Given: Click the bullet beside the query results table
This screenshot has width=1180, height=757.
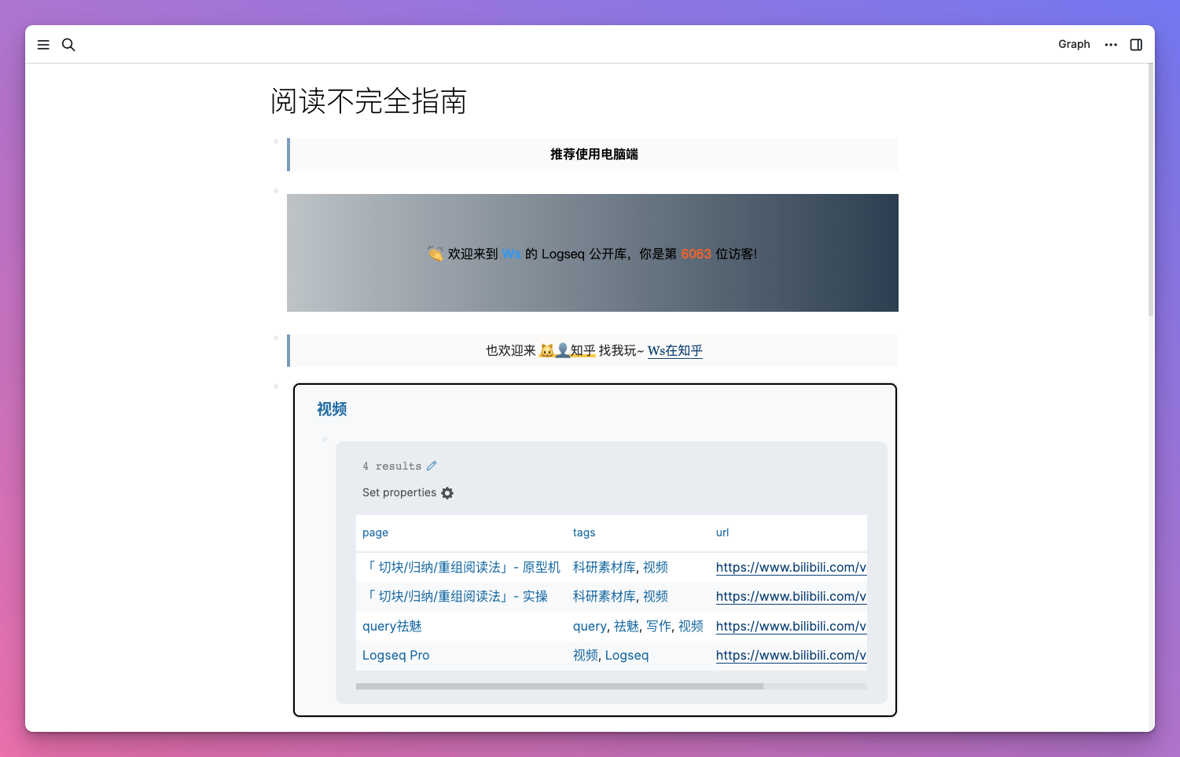Looking at the screenshot, I should (325, 440).
